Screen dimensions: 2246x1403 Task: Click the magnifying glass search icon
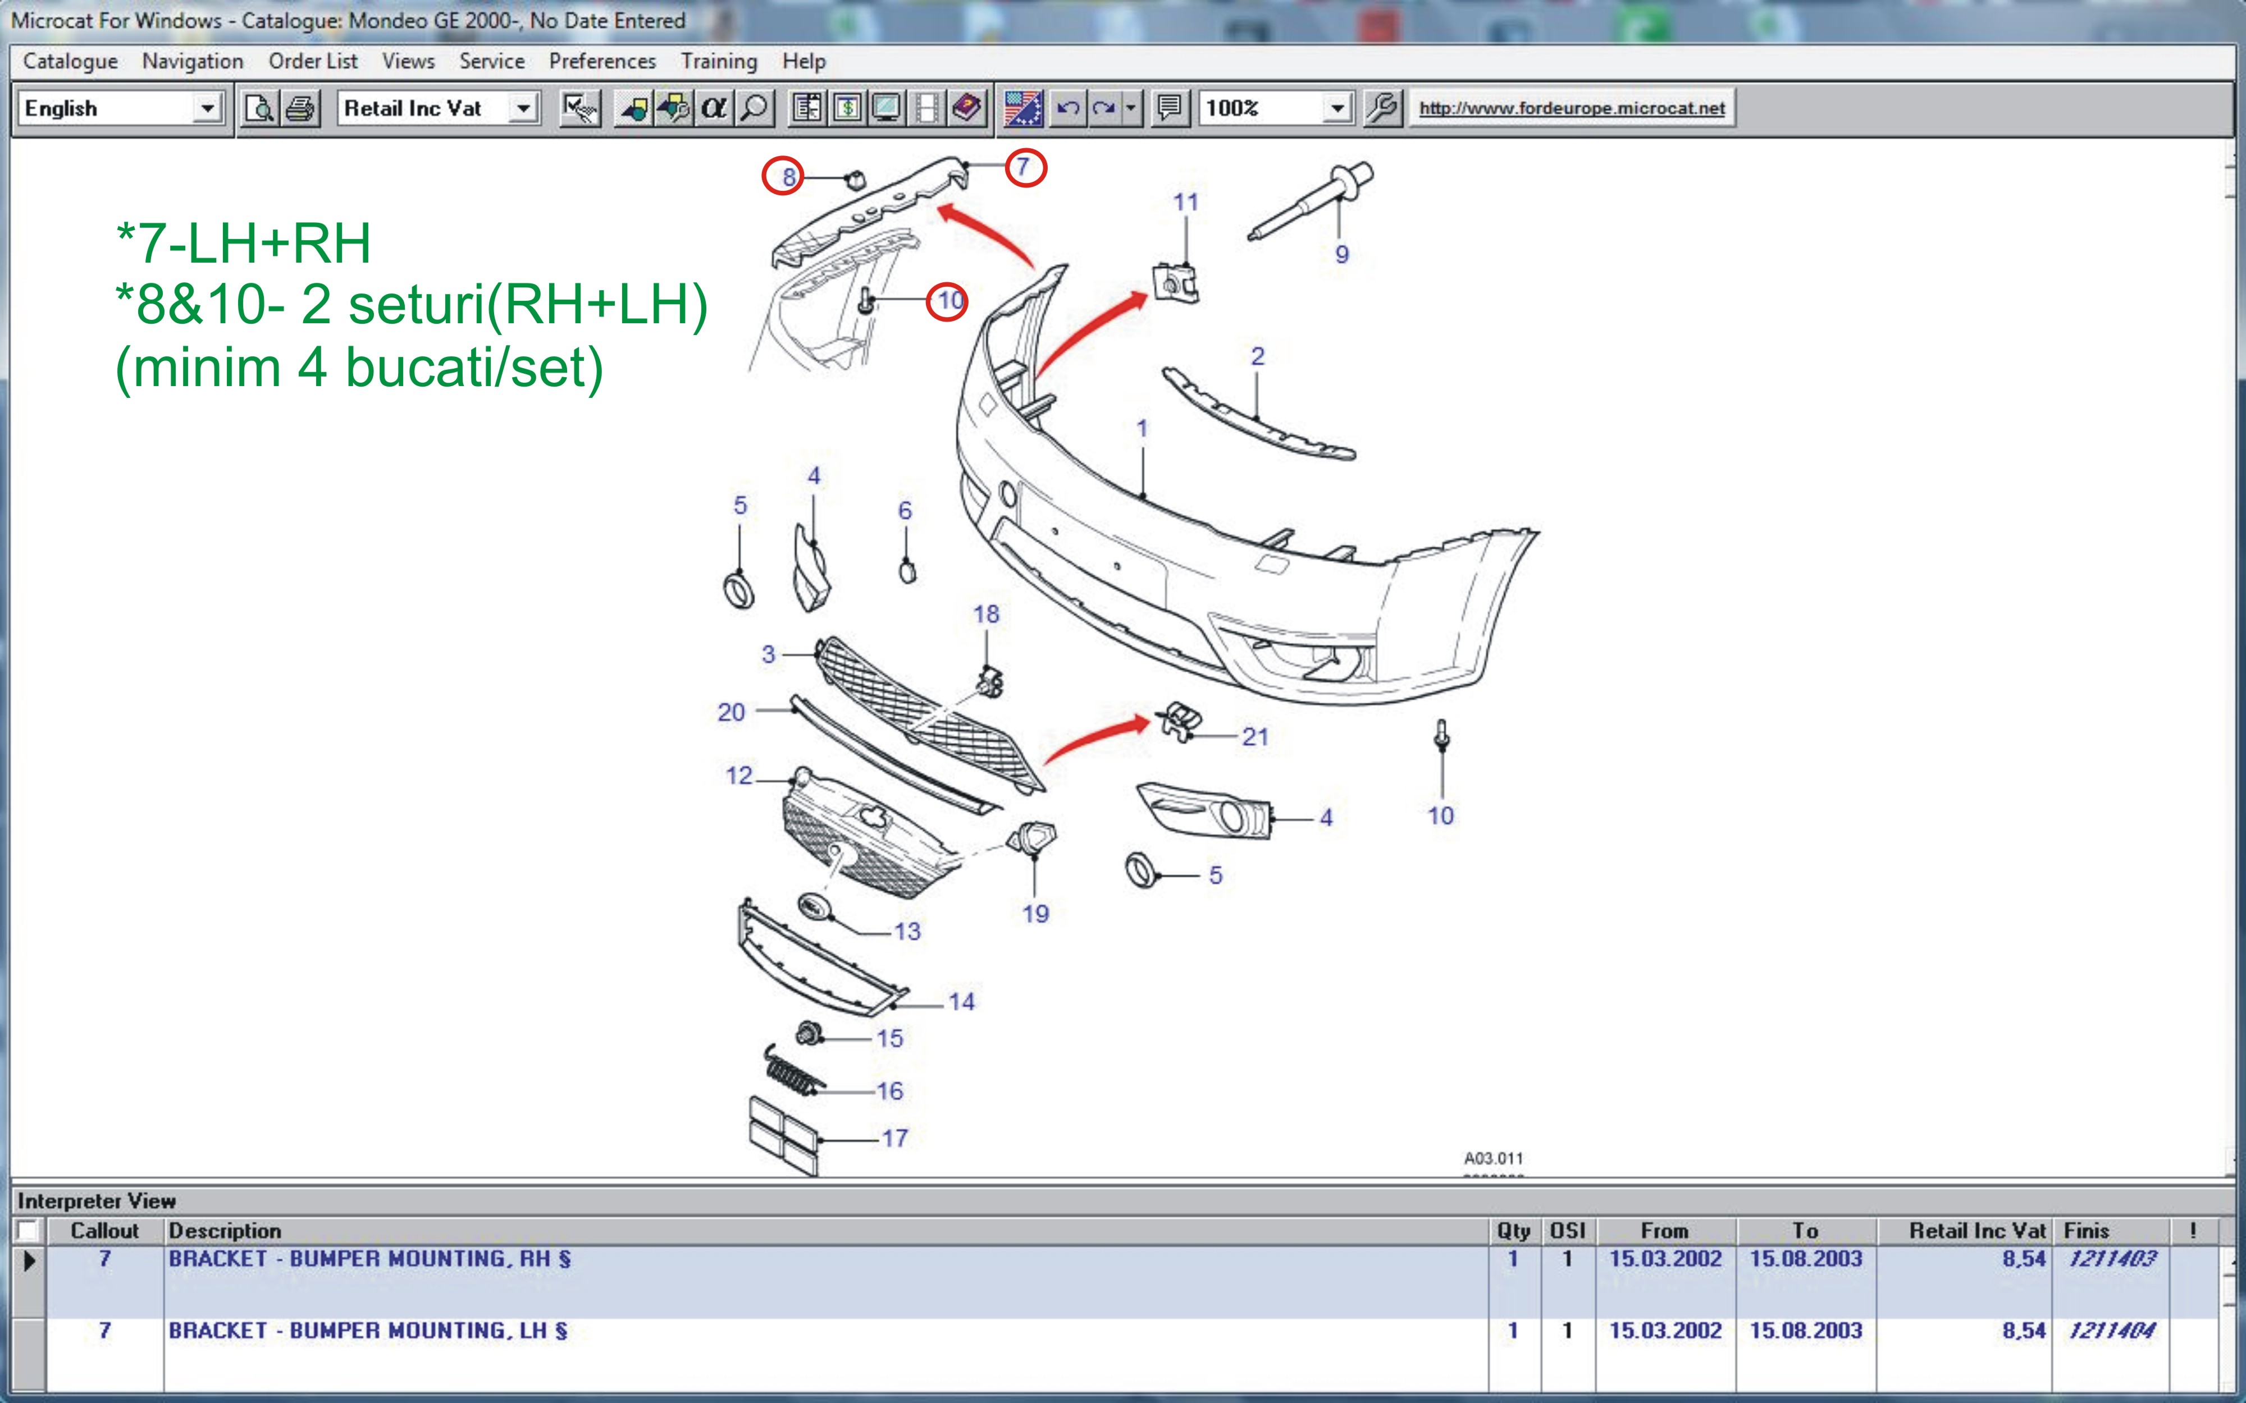click(755, 108)
